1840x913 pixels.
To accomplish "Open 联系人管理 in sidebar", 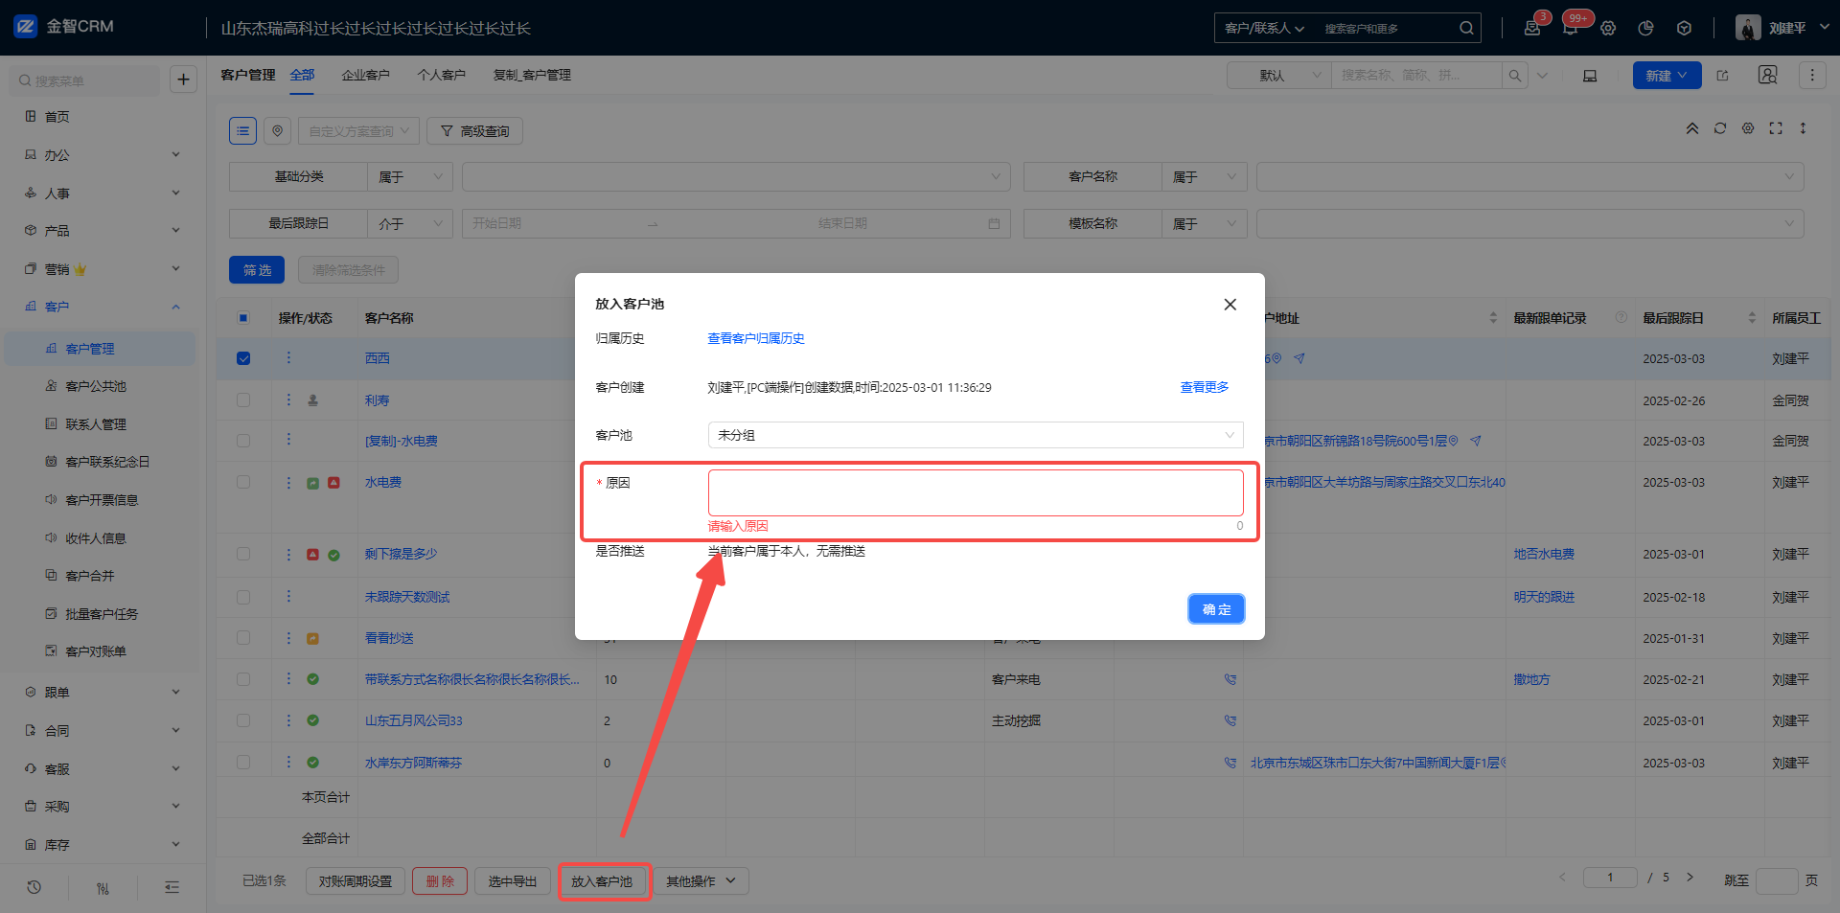I will [x=96, y=424].
